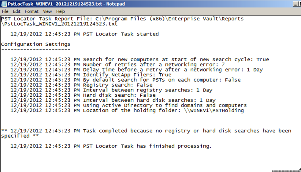Viewport: 301px width, 172px height.
Task: Click the 'Task completed because no registry' line
Action: coord(146,133)
